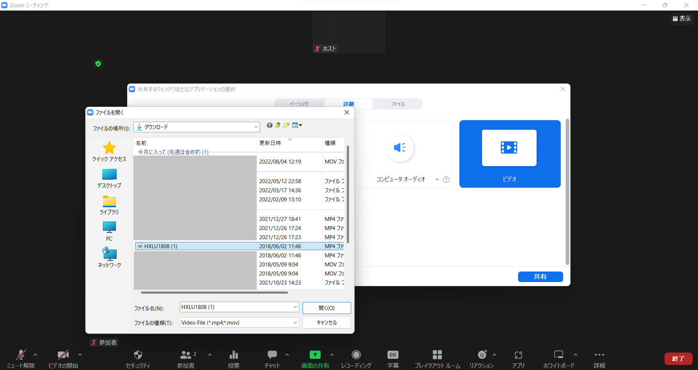Switch to the Basic share tab
Screen dimensions: 698x370
point(299,104)
